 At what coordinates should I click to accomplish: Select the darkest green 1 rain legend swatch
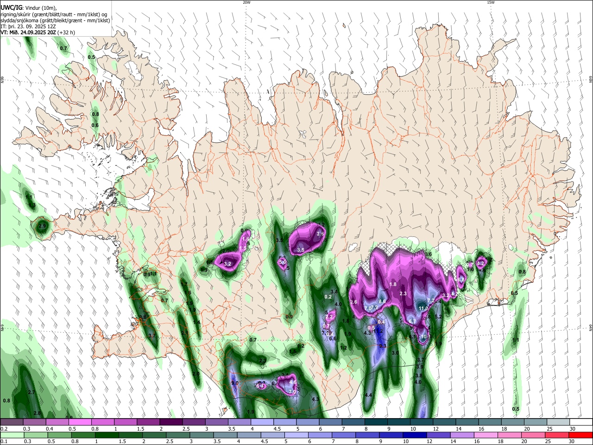(x=107, y=435)
